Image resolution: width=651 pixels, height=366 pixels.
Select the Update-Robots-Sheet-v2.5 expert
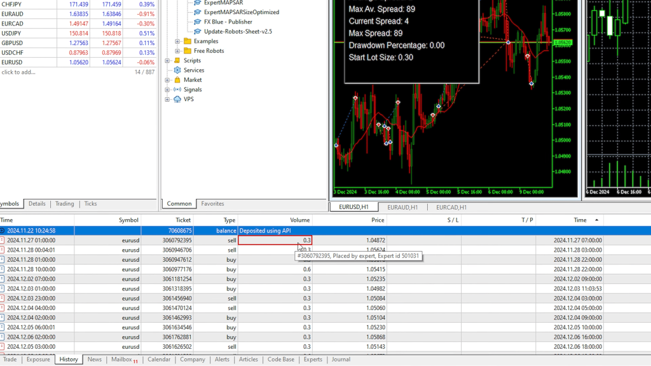point(237,31)
